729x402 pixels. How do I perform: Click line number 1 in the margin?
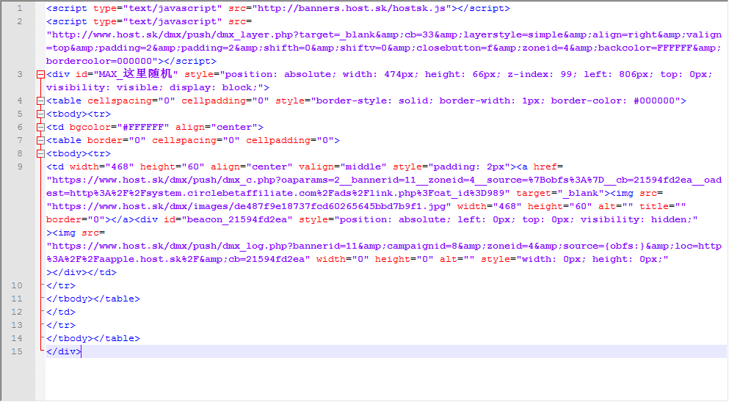tap(20, 8)
